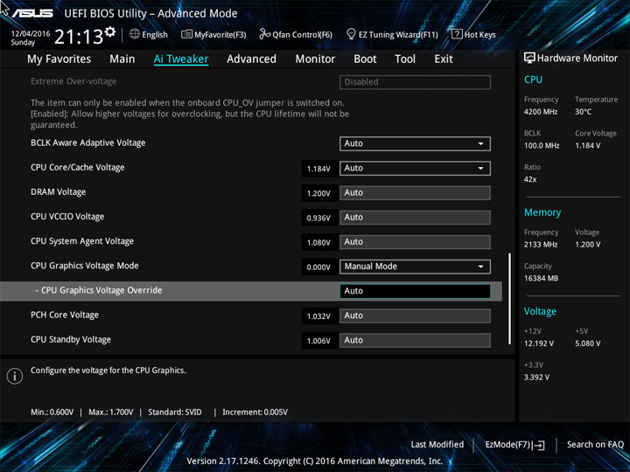Open the Tool tab
Image resolution: width=630 pixels, height=472 pixels.
tap(405, 59)
